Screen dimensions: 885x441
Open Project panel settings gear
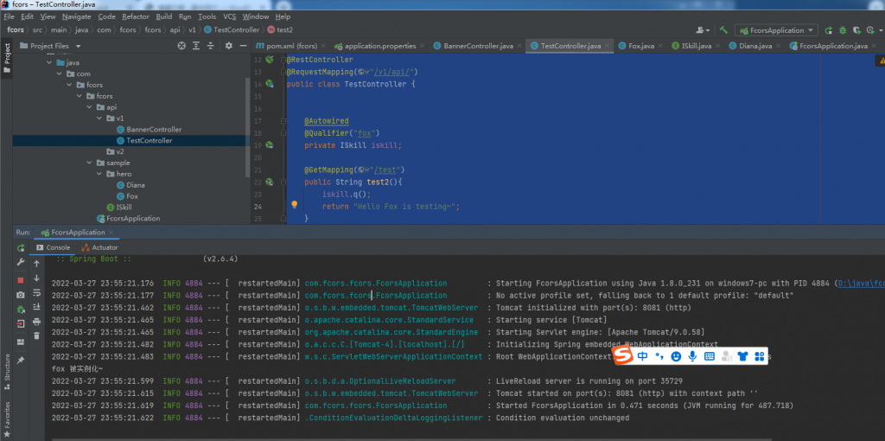point(228,46)
